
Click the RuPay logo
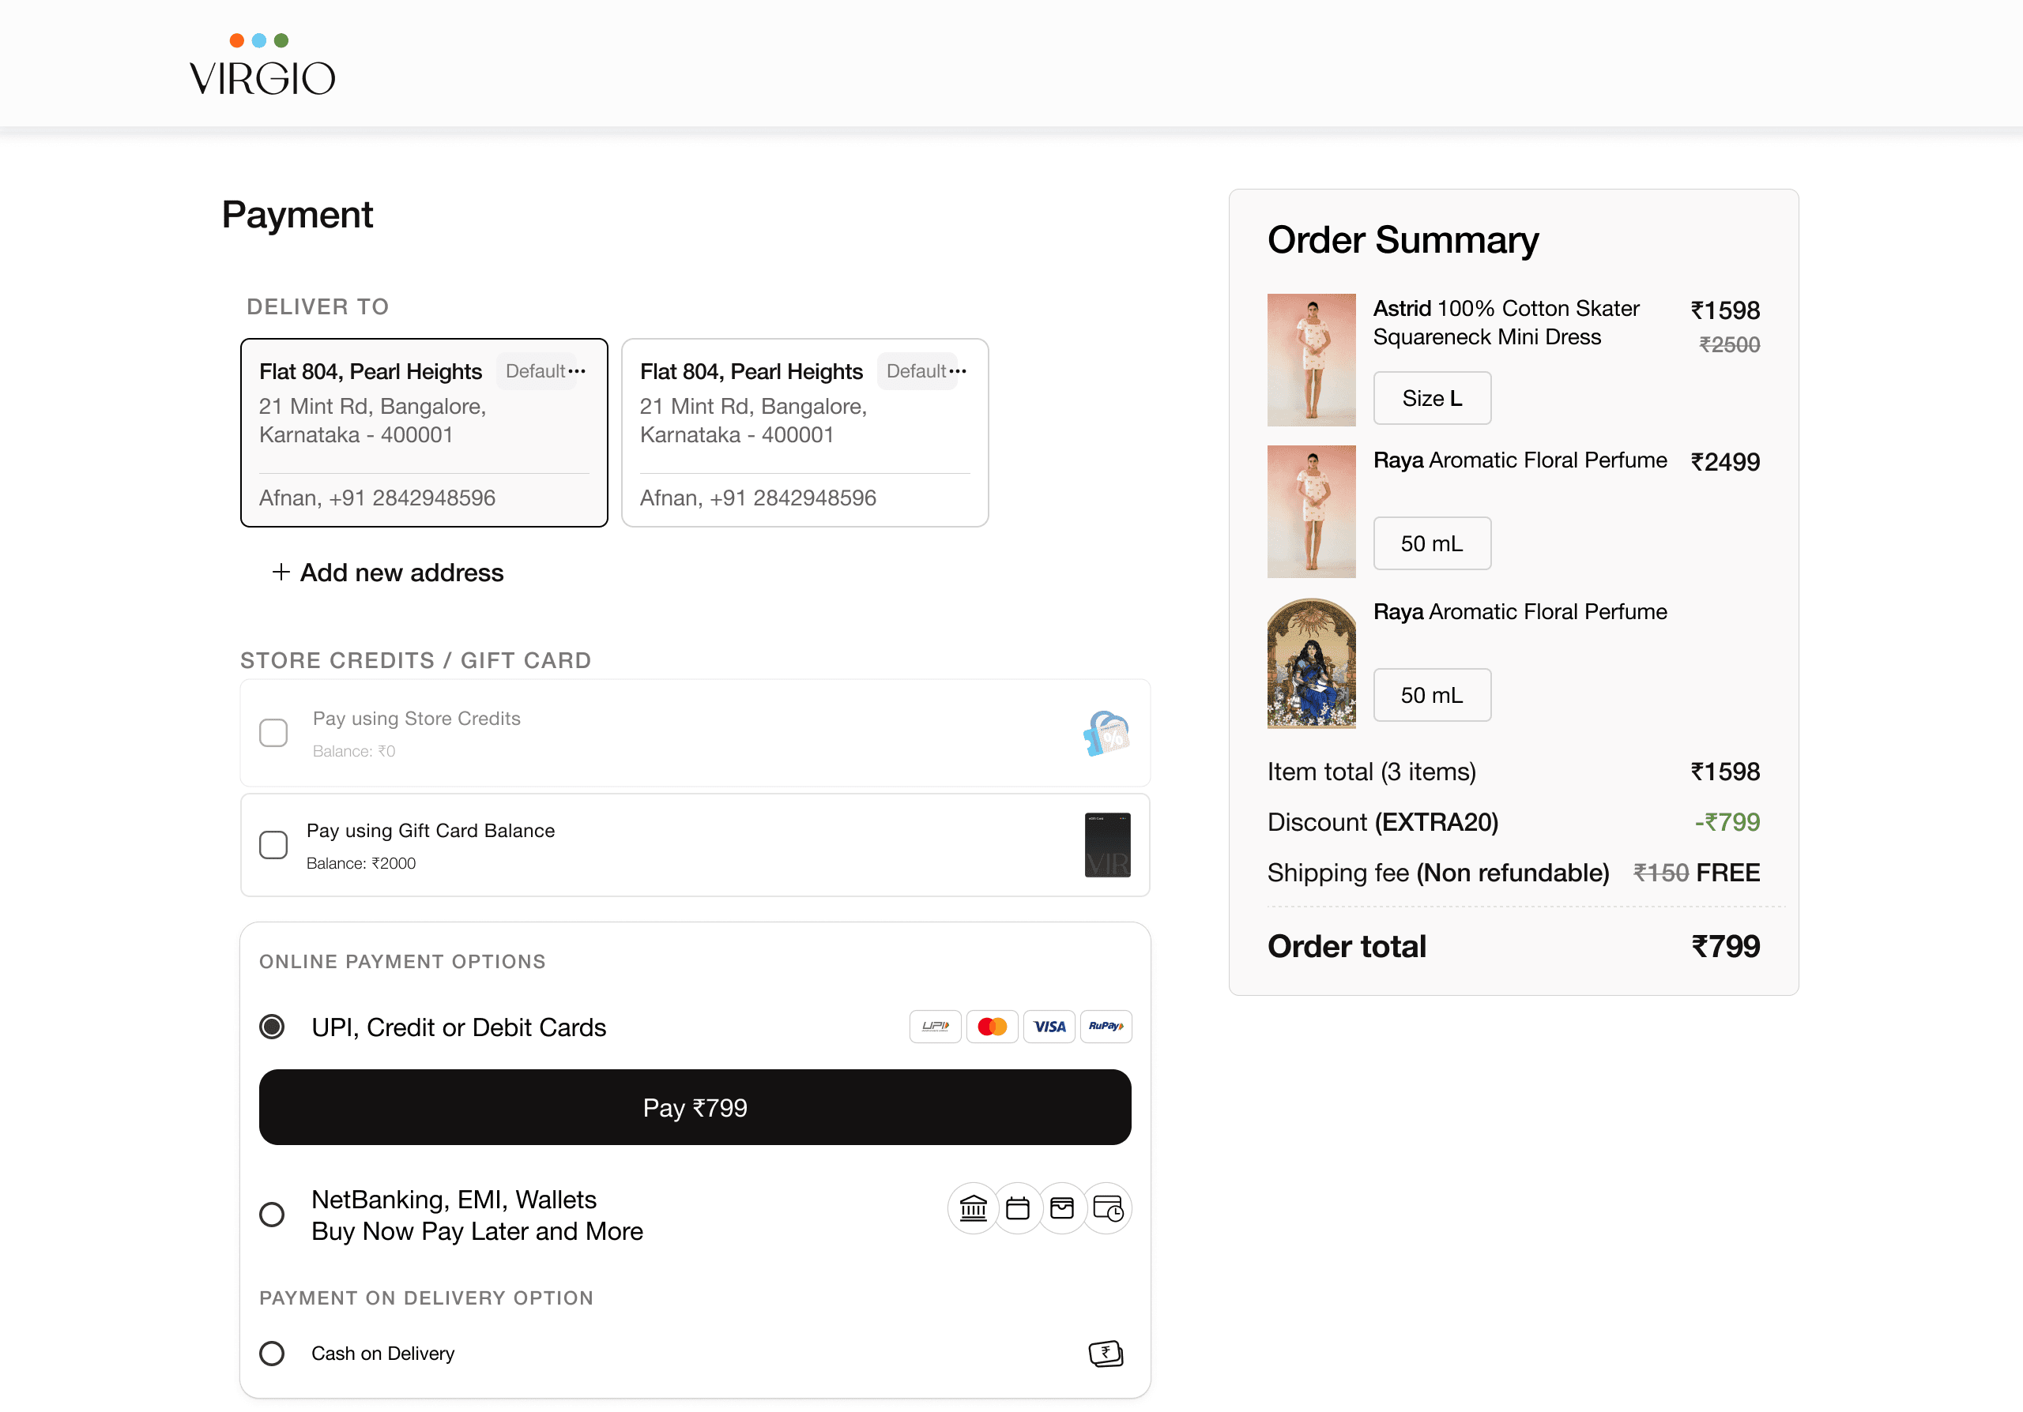1106,1027
